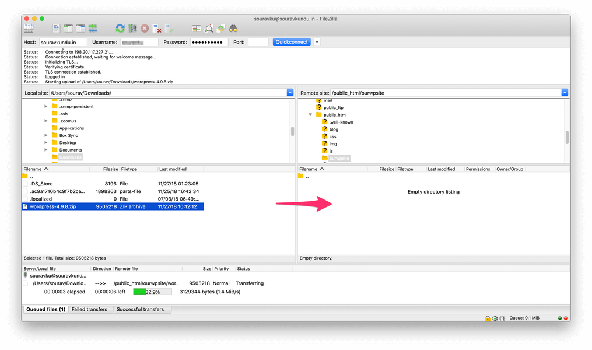Click the speed limit icon beside Queue size
Image resolution: width=592 pixels, height=350 pixels.
click(x=502, y=318)
